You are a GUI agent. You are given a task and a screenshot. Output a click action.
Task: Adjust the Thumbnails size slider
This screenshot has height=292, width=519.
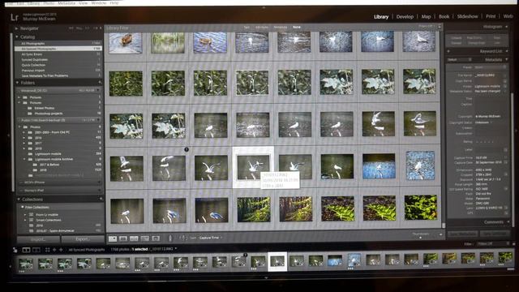420,238
